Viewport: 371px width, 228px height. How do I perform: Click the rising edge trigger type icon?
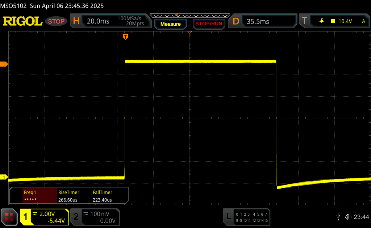point(321,21)
